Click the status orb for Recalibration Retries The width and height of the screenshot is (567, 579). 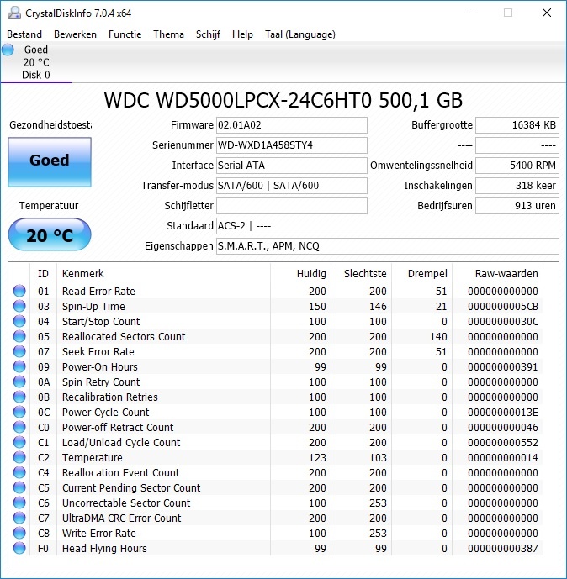tap(19, 397)
